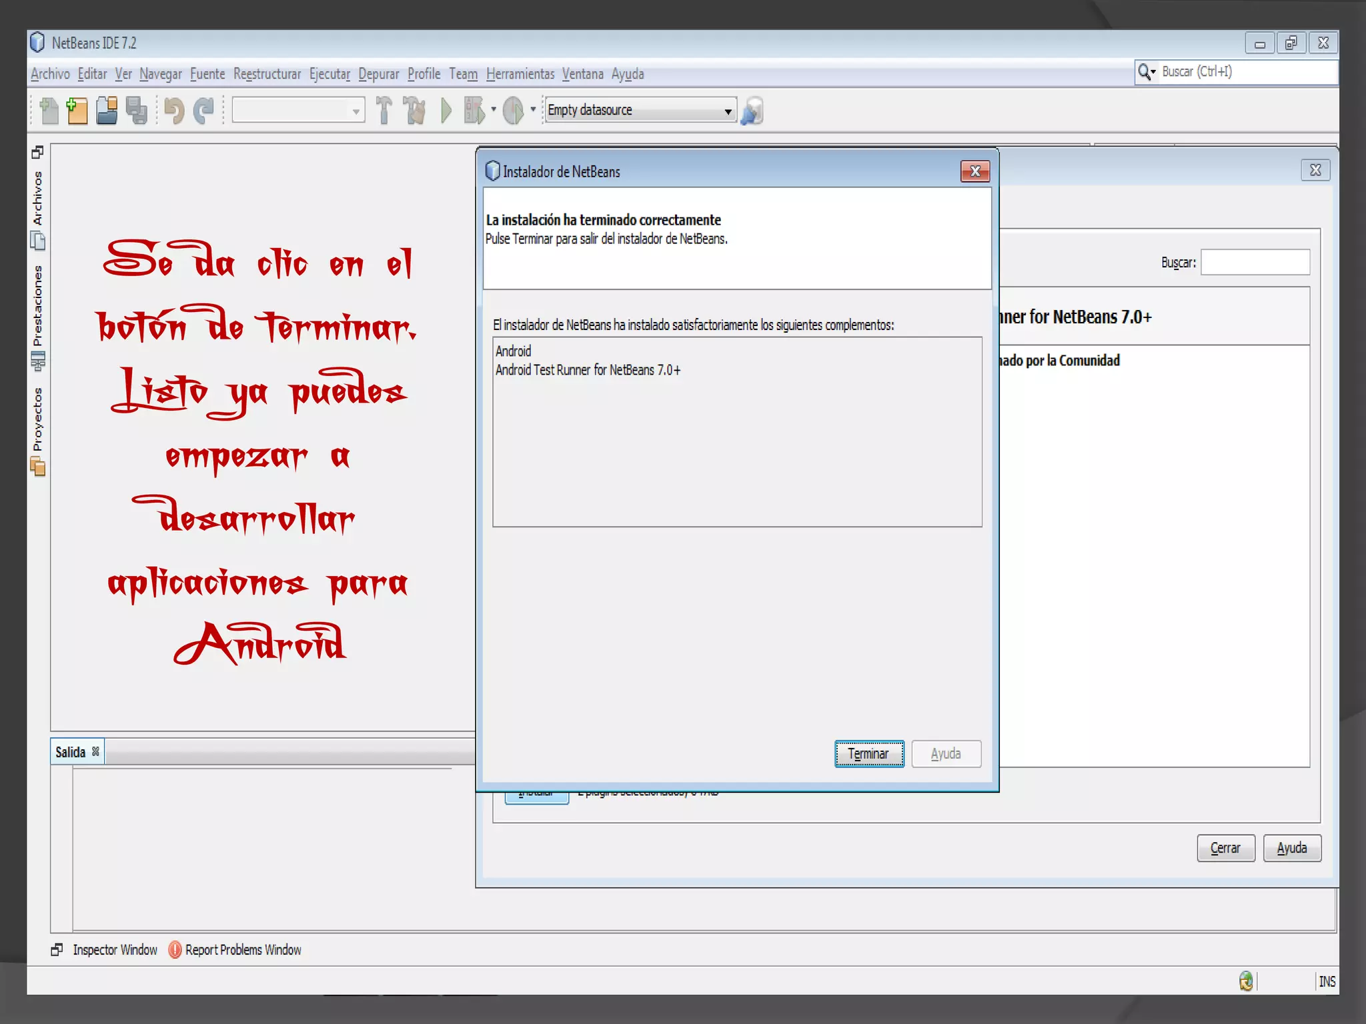Viewport: 1366px width, 1024px height.
Task: Open the Empty datasource dropdown
Action: 728,111
